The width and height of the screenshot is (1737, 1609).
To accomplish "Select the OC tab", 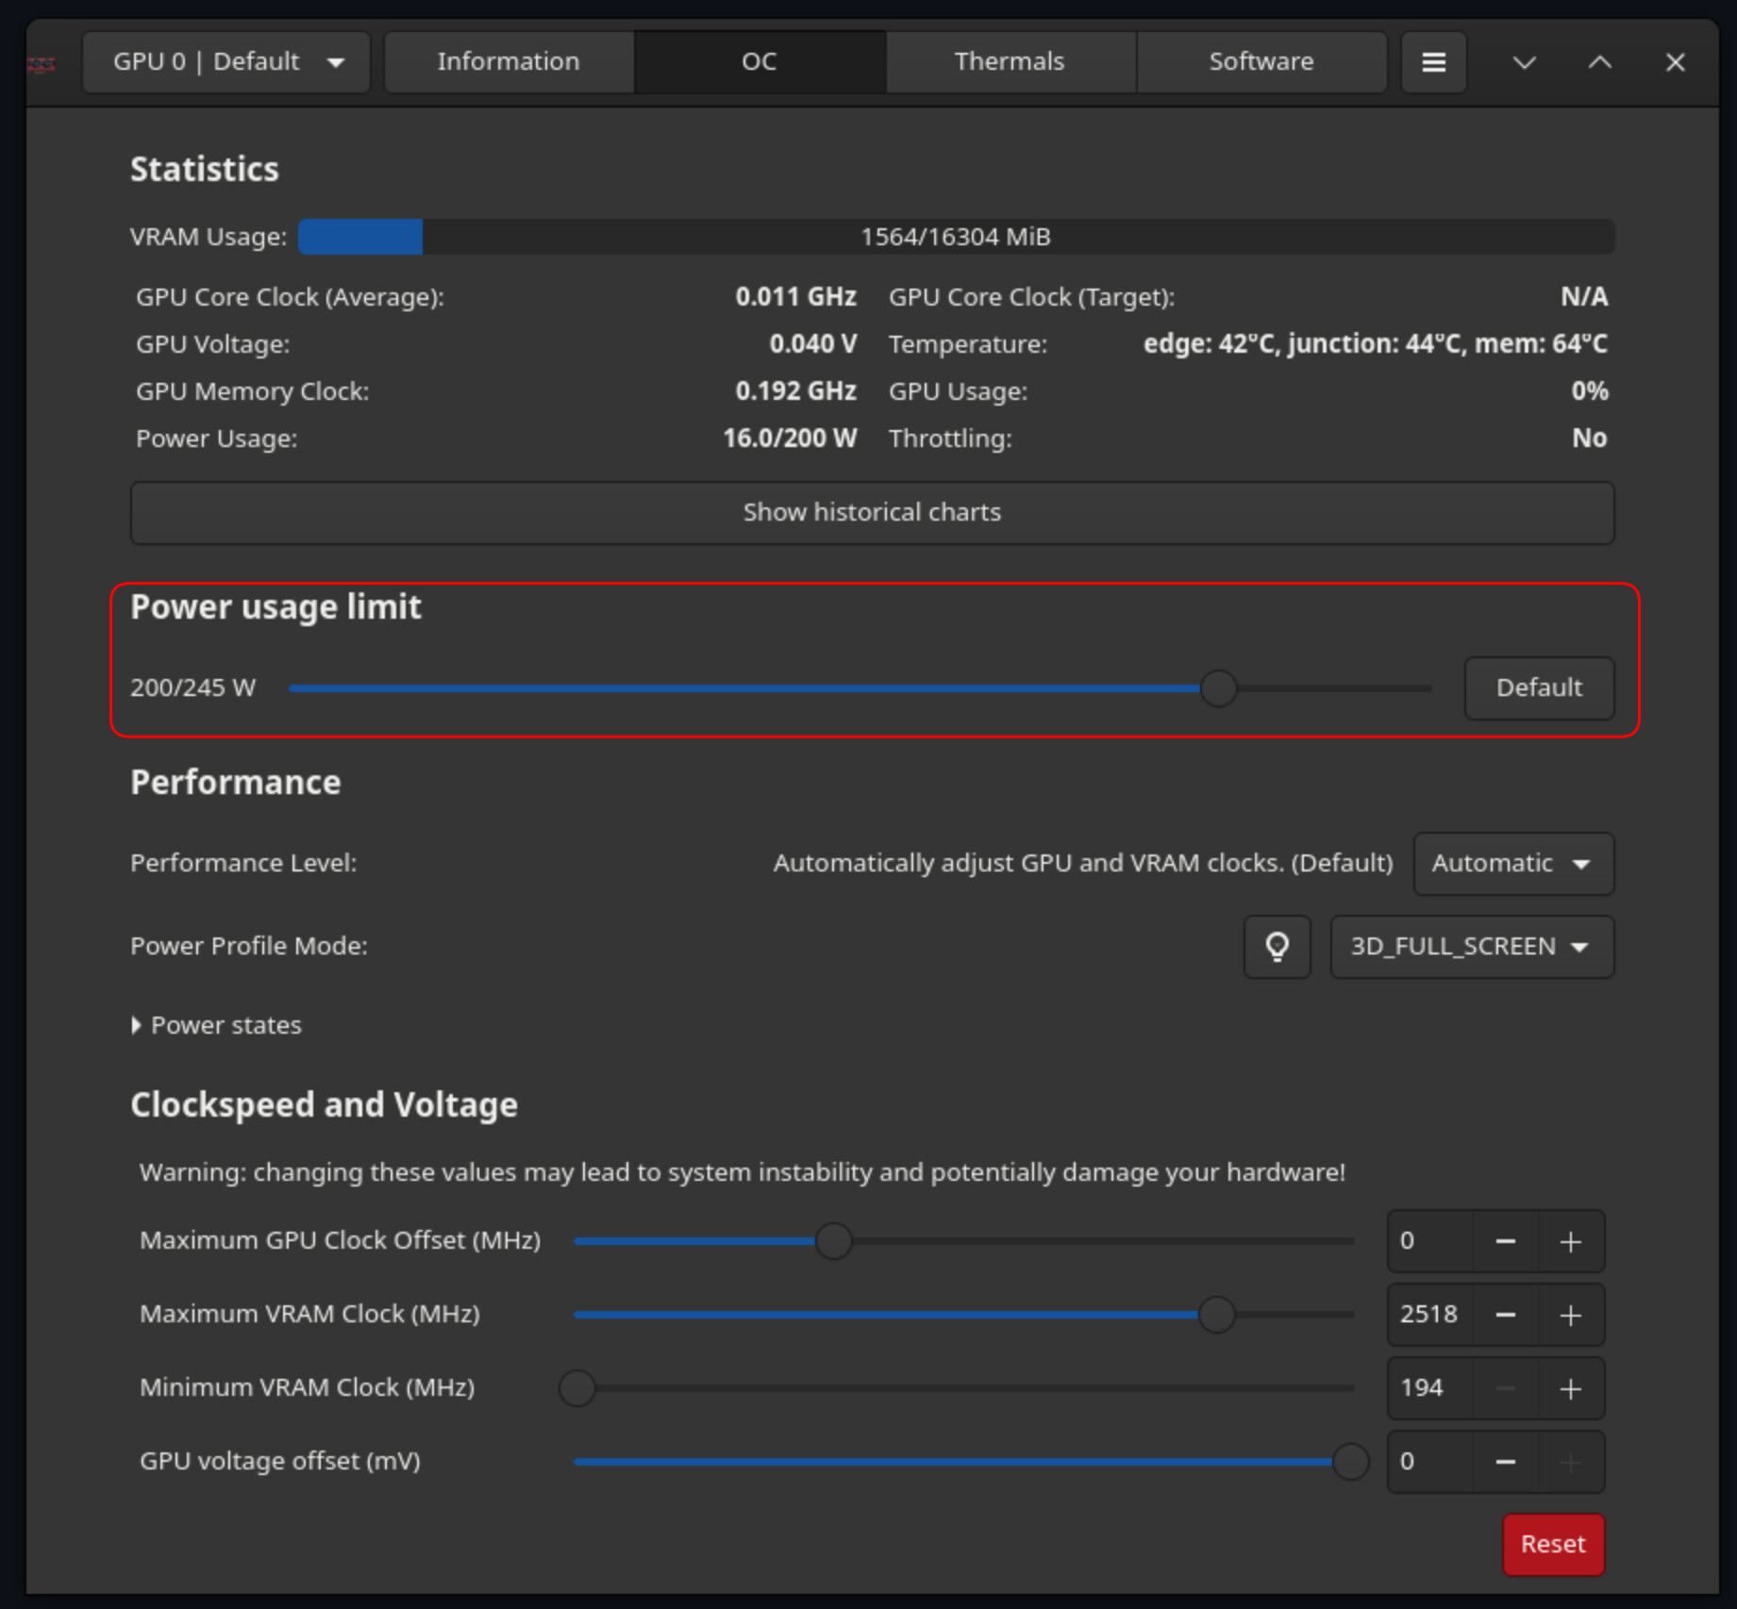I will [760, 62].
